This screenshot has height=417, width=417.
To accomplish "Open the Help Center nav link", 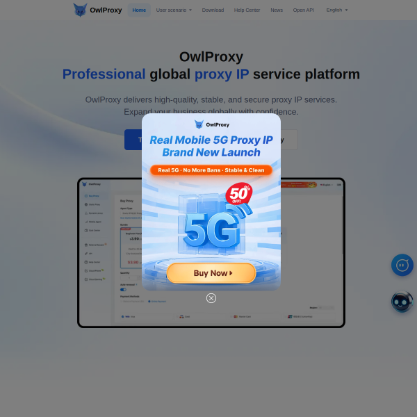I will click(247, 10).
